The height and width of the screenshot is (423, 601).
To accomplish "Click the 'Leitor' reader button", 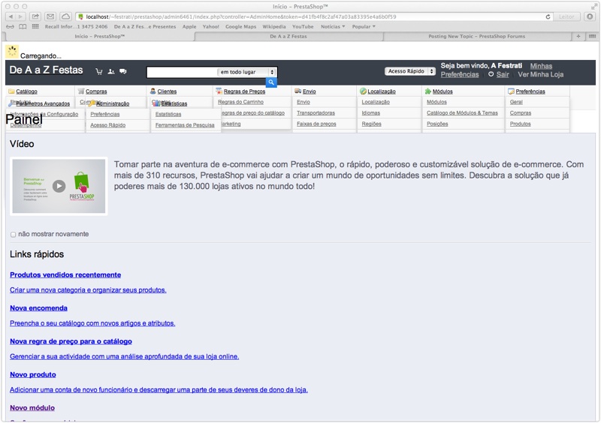I will [x=566, y=16].
